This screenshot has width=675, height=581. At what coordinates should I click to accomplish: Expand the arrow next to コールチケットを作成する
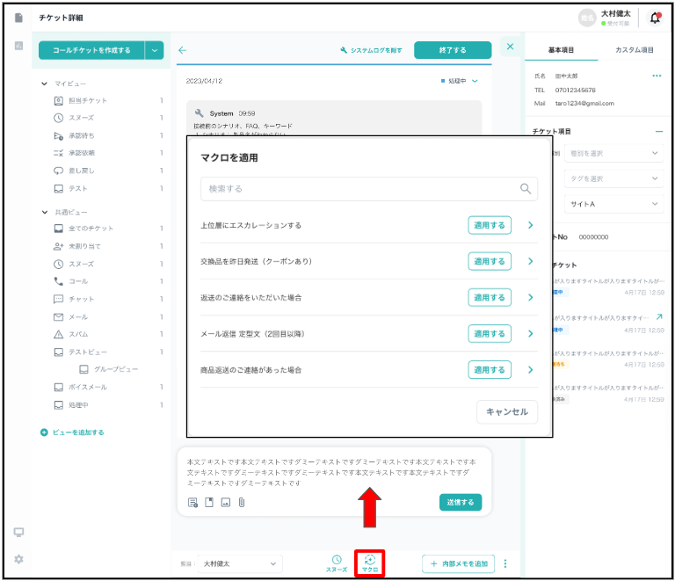(x=156, y=50)
